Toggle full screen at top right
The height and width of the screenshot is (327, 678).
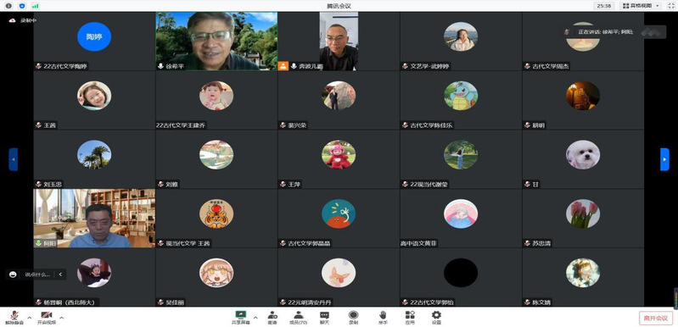pos(671,6)
